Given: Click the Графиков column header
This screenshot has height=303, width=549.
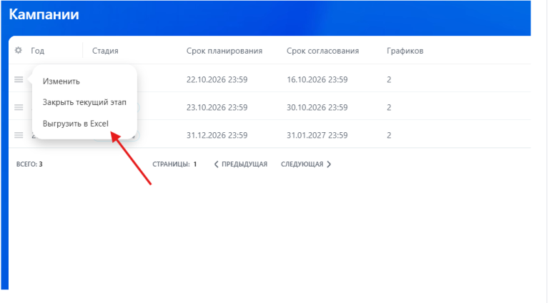Looking at the screenshot, I should (405, 51).
